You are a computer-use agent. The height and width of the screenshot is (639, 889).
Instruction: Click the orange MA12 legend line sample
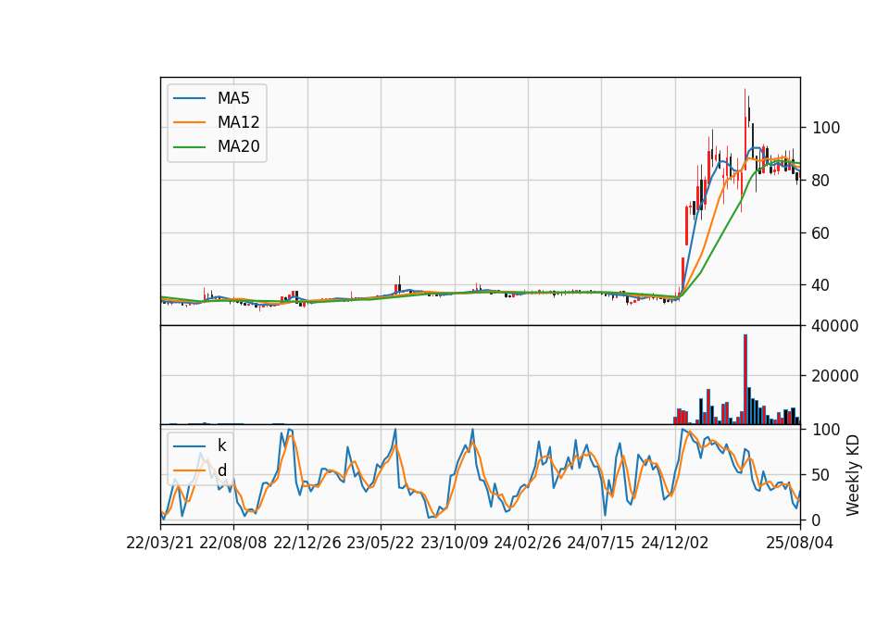tap(189, 122)
